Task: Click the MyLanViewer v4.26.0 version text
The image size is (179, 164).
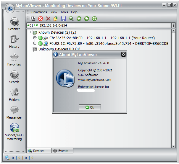Action: point(93,63)
